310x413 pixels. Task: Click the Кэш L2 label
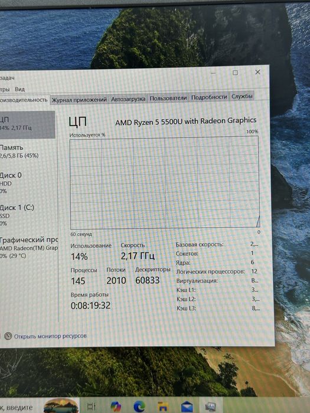[186, 299]
